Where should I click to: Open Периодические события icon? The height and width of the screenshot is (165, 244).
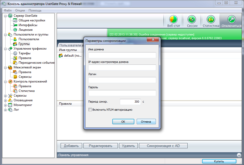tap(15, 63)
